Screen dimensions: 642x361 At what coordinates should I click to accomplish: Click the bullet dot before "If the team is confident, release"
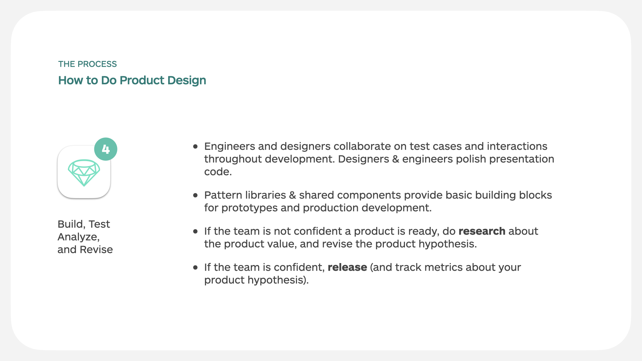(x=196, y=267)
